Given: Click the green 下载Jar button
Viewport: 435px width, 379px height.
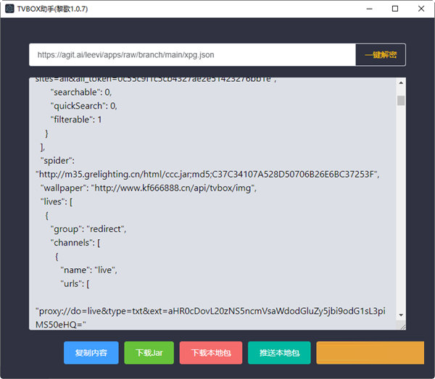Looking at the screenshot, I should [149, 353].
